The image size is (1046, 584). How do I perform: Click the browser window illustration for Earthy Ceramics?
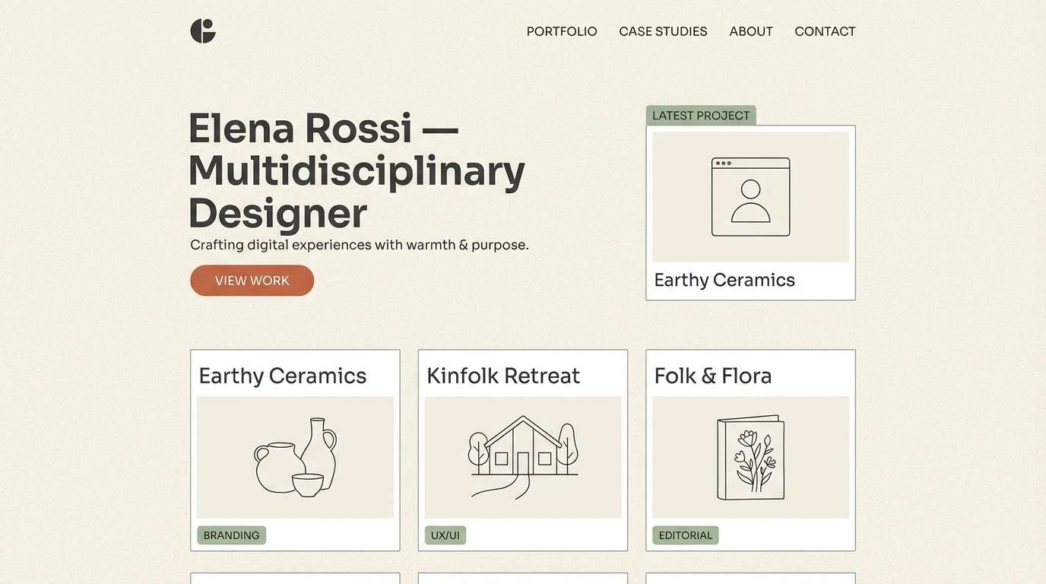[x=750, y=195]
